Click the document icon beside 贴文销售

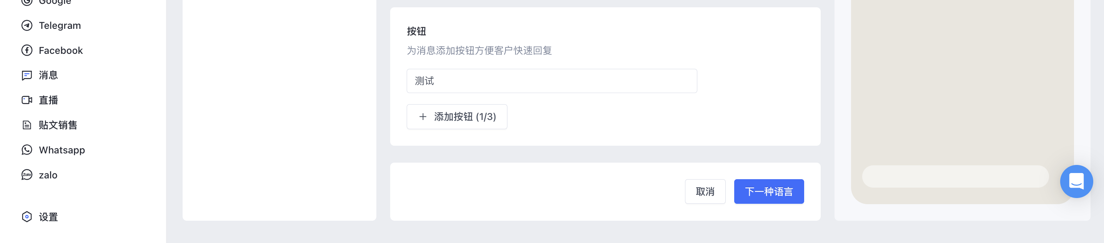pyautogui.click(x=27, y=125)
